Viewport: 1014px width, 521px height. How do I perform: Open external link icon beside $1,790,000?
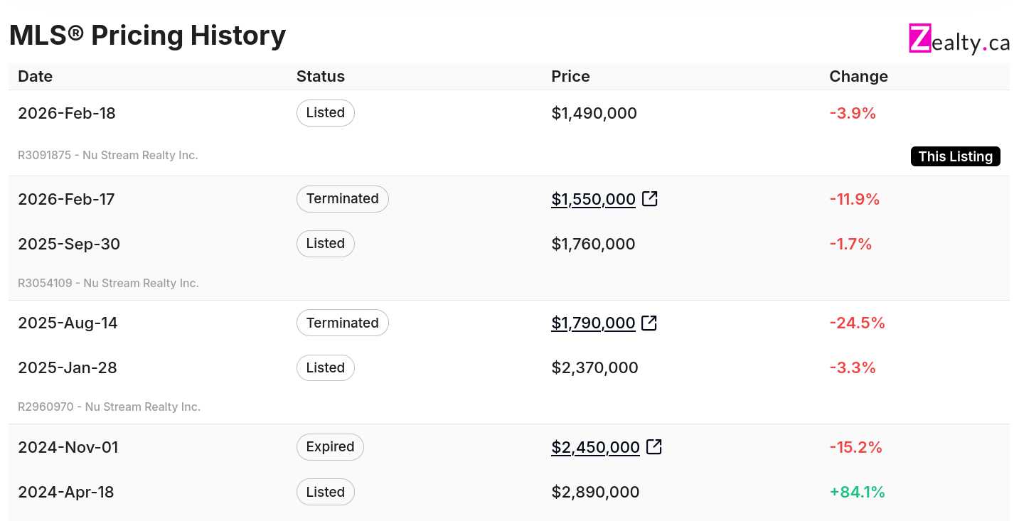649,323
